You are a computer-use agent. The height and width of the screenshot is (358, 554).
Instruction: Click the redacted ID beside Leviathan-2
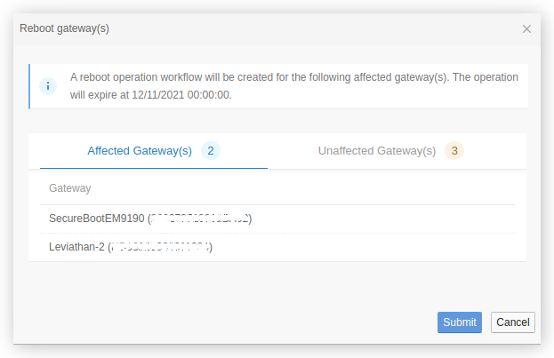coord(160,247)
